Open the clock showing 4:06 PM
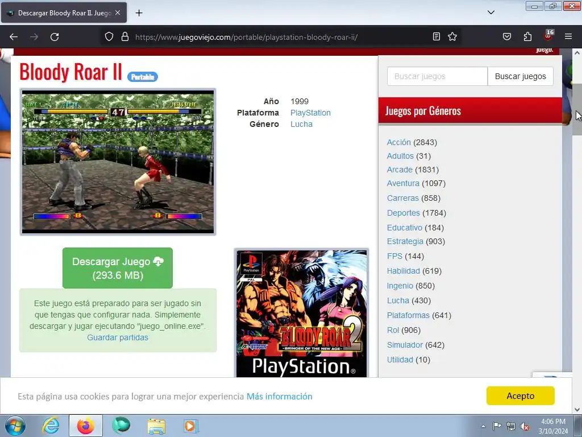 click(553, 426)
